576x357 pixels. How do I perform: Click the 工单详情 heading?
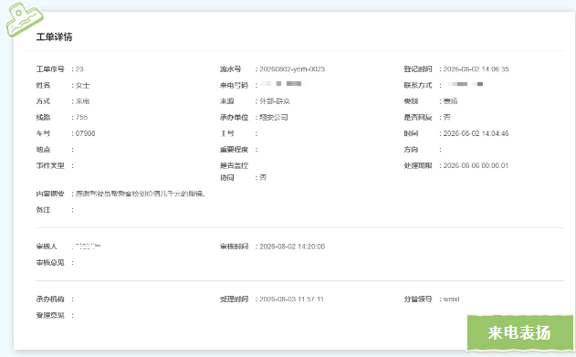click(54, 37)
